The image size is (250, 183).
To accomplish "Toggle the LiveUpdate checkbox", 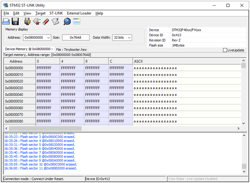I will [225, 50].
